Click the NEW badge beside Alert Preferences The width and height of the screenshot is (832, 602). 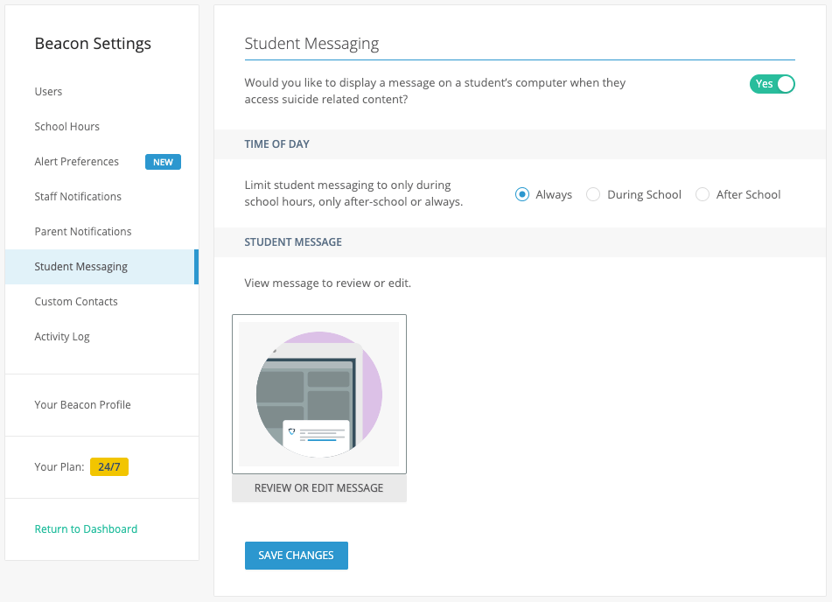pos(163,162)
